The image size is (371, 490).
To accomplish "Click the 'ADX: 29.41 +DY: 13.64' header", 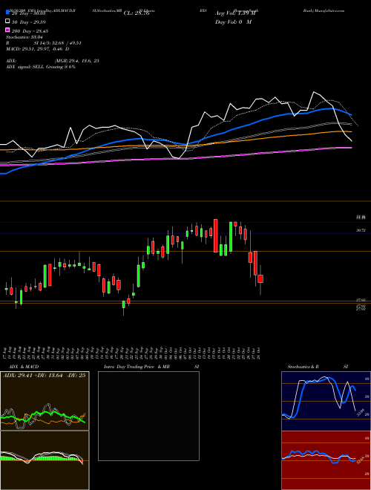I will [44, 376].
